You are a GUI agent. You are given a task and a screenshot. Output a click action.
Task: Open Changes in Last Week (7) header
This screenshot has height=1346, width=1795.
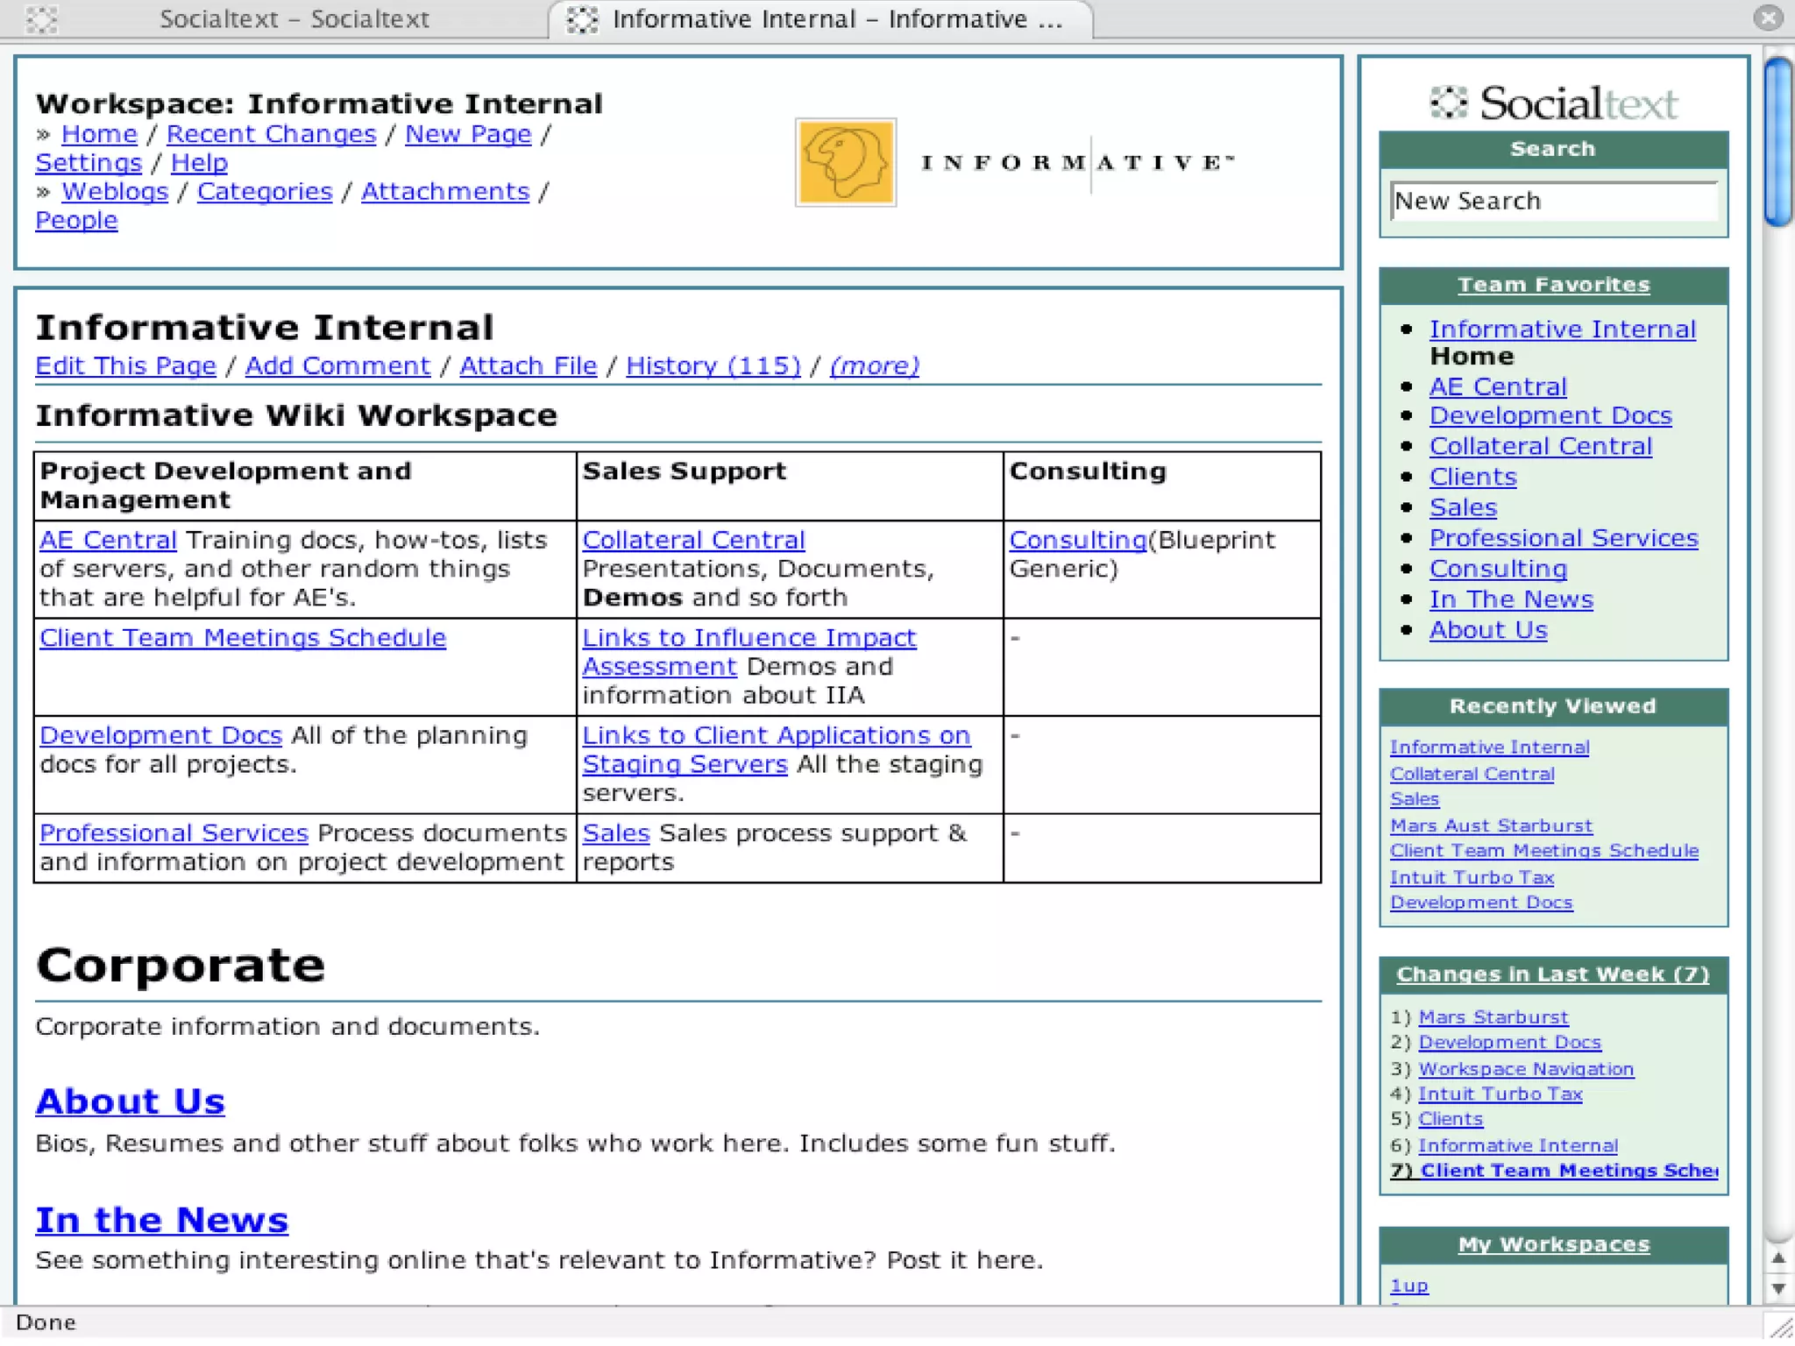tap(1552, 974)
